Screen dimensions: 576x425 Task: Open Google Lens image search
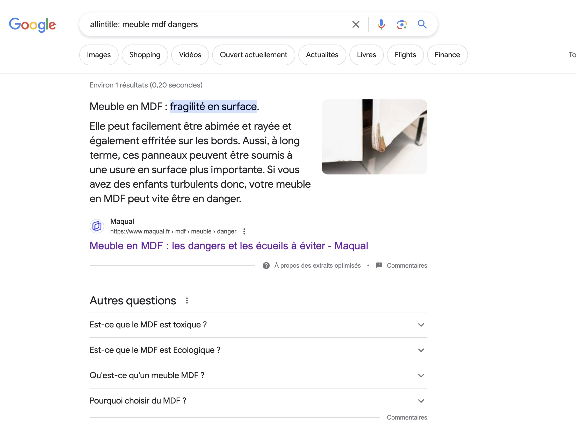click(x=402, y=24)
